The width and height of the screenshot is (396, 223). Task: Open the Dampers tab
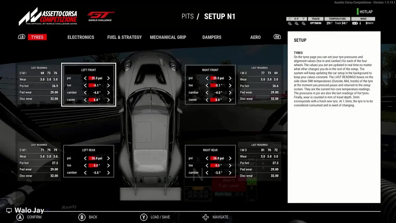[212, 37]
